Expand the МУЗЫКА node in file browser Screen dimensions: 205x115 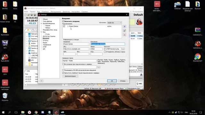click(27, 43)
